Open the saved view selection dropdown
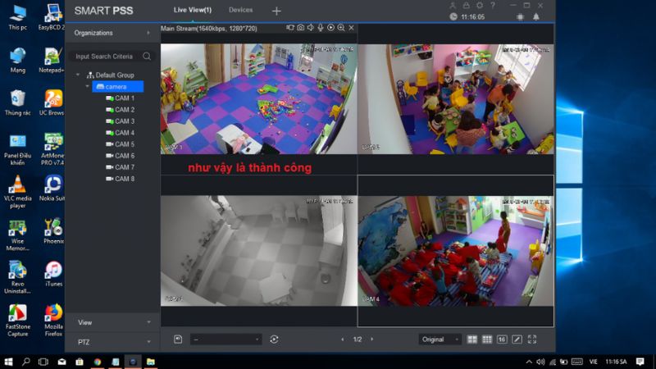The image size is (656, 369). (226, 339)
